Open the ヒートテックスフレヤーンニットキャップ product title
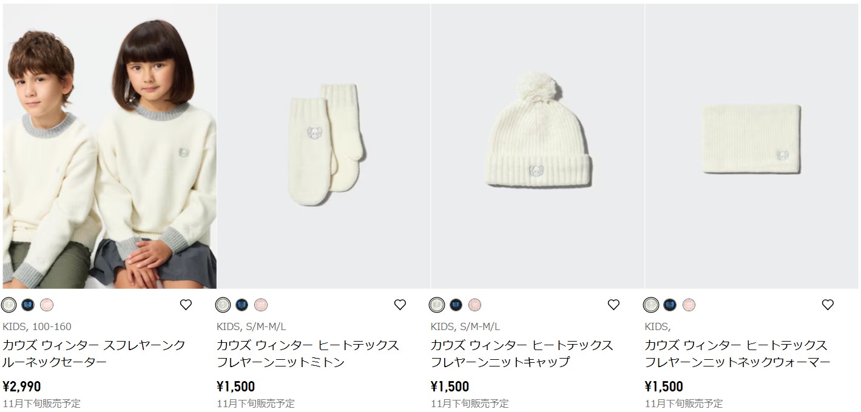861x412 pixels. (x=522, y=354)
